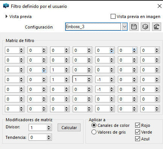Select the Canales de color radio button
The width and height of the screenshot is (163, 149).
(94, 125)
